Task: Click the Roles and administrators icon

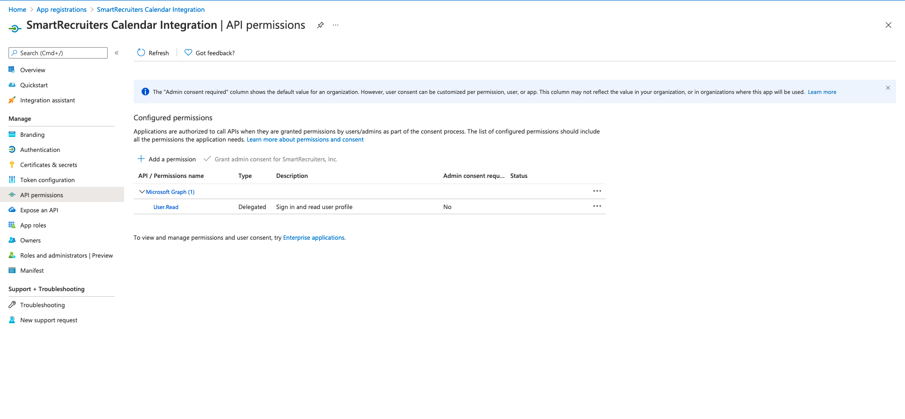Action: point(12,255)
